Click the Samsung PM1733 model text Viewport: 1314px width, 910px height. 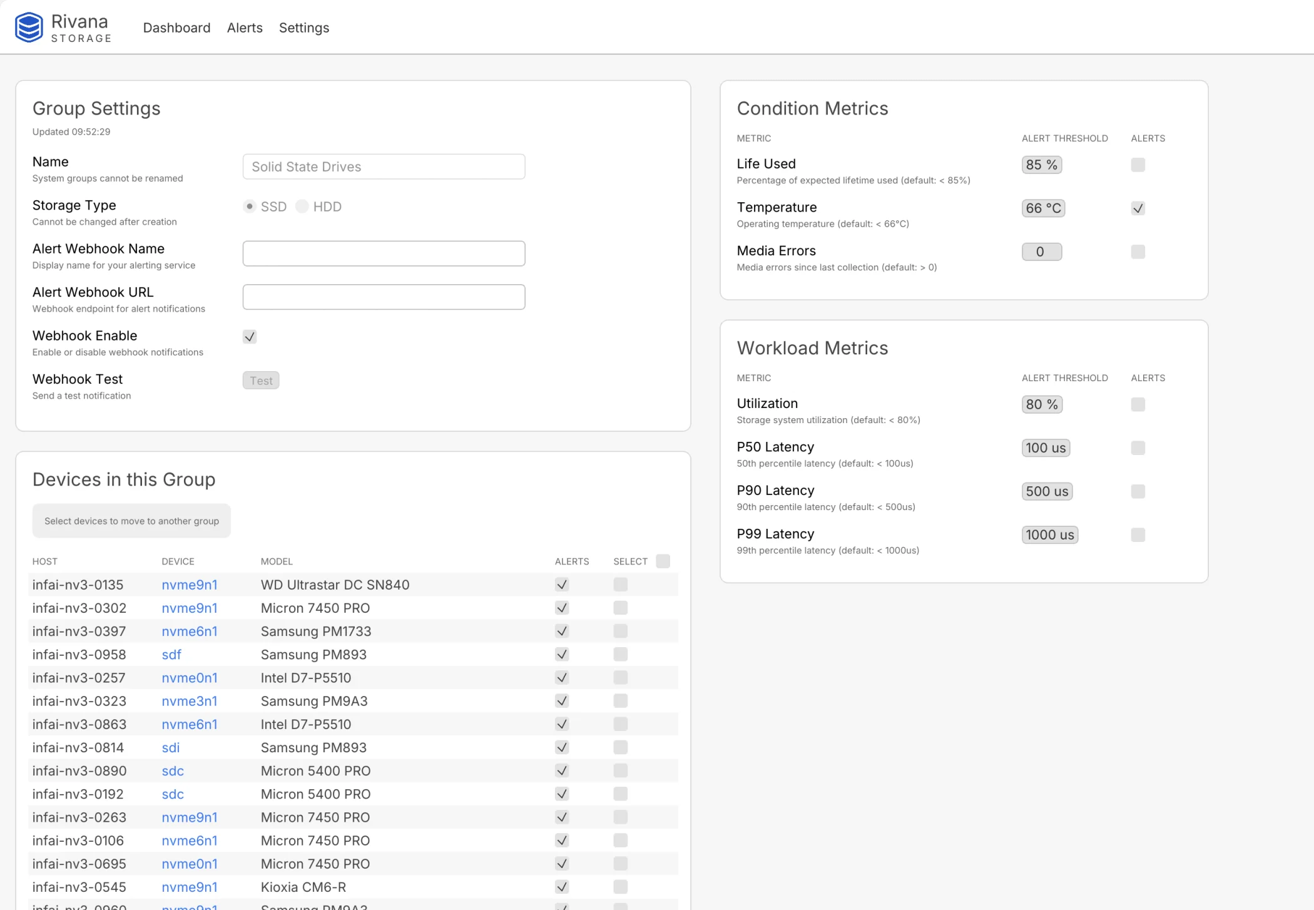[x=316, y=631]
